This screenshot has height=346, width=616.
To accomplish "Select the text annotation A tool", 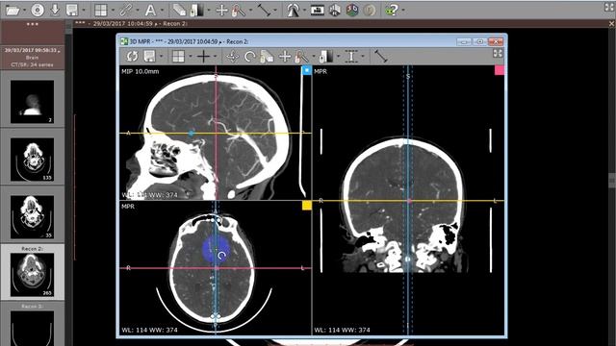I will 150,10.
